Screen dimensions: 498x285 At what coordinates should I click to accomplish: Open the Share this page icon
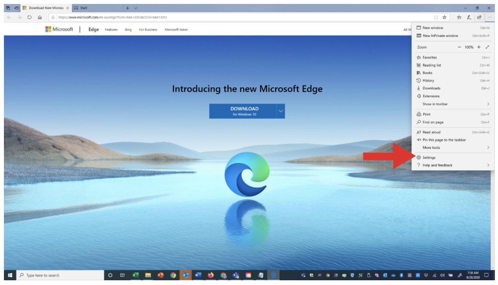click(479, 17)
